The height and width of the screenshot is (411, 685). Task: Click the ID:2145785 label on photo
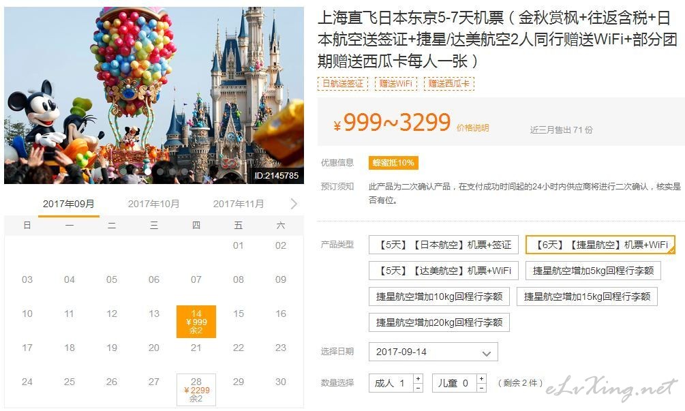pos(277,176)
